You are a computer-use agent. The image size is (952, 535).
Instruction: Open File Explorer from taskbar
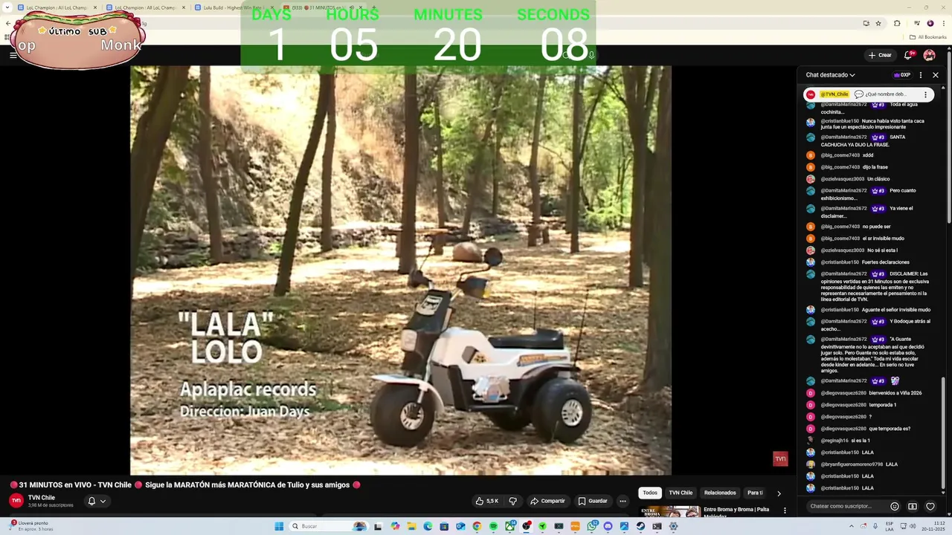pyautogui.click(x=411, y=526)
